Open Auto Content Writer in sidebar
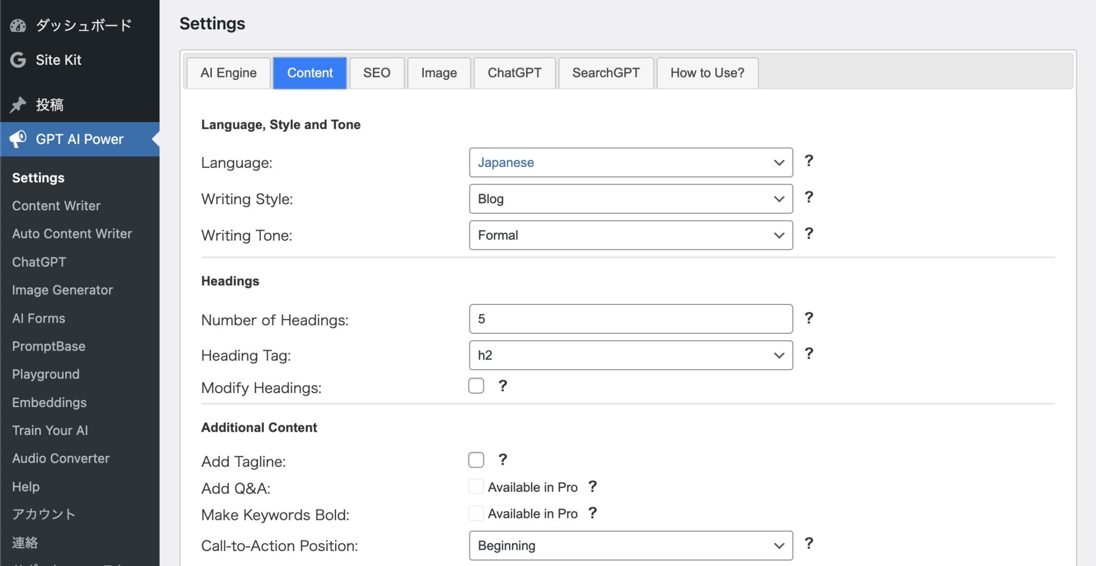The image size is (1096, 566). click(72, 234)
